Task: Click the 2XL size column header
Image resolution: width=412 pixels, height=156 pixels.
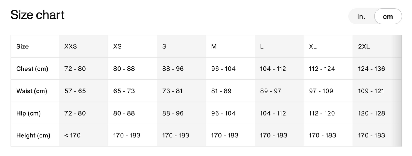Action: 364,46
